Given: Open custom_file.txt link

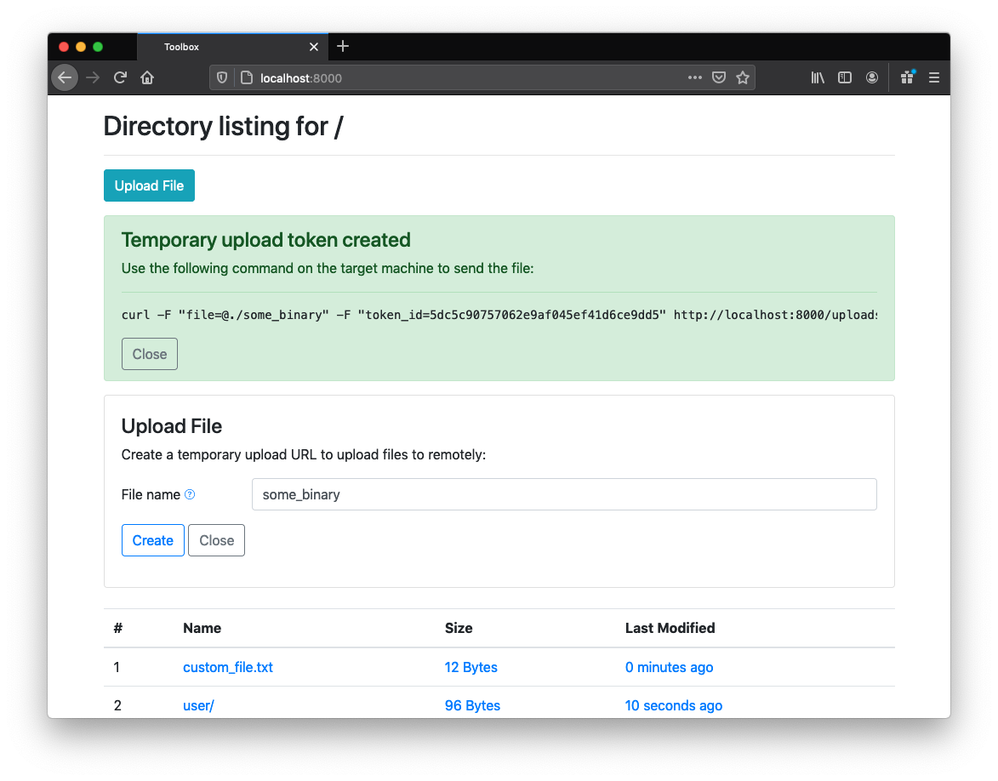Looking at the screenshot, I should click(228, 667).
